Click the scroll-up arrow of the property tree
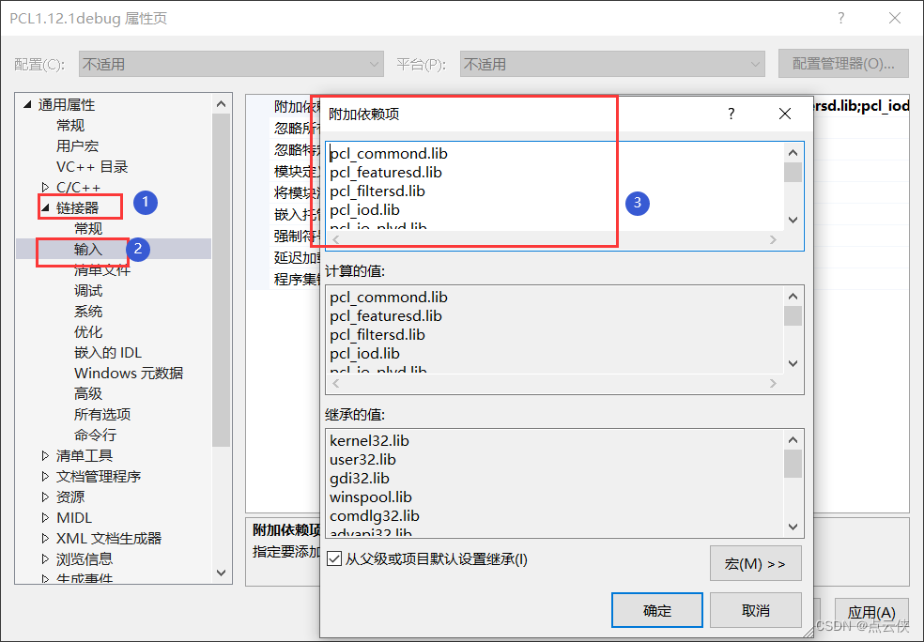924x642 pixels. click(221, 104)
